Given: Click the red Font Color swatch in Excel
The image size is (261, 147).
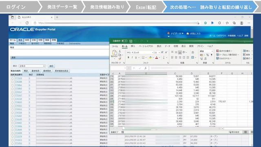Looking at the screenshot, I should tap(157, 58).
